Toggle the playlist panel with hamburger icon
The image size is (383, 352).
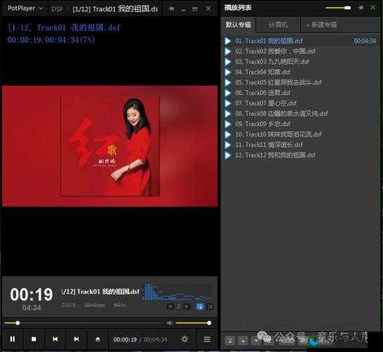click(207, 339)
